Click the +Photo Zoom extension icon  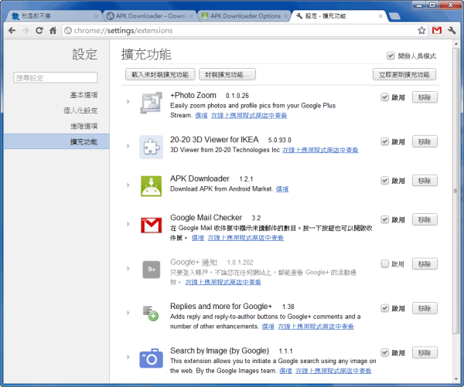click(151, 103)
